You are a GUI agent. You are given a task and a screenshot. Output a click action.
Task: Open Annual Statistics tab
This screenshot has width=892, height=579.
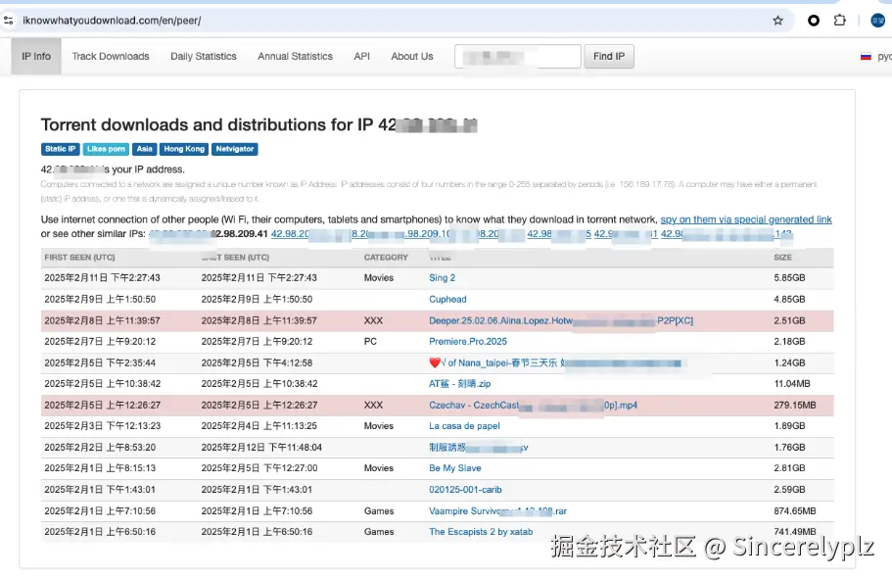[295, 57]
